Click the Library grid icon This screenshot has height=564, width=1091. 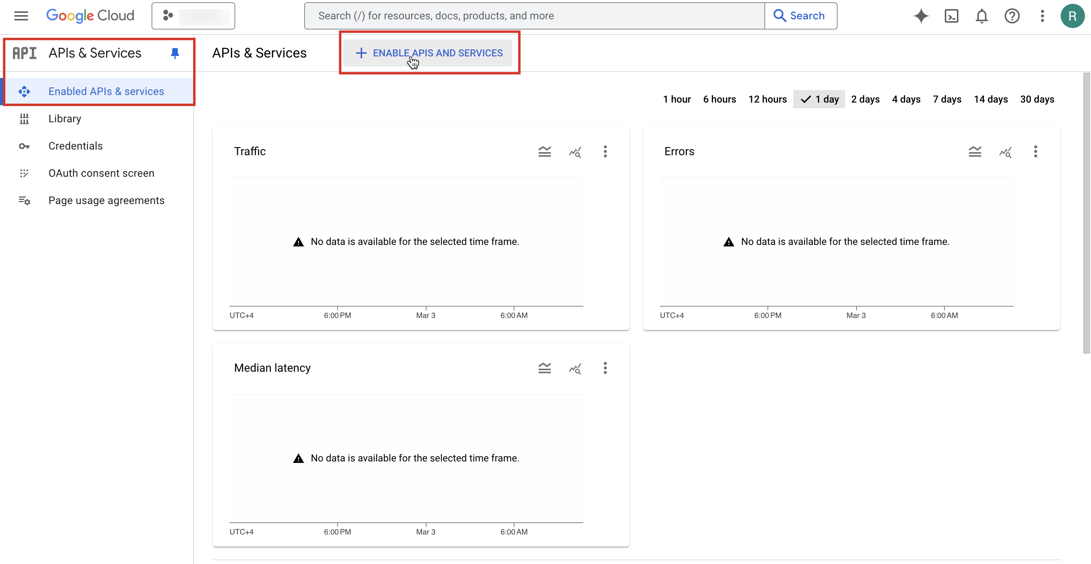coord(24,119)
